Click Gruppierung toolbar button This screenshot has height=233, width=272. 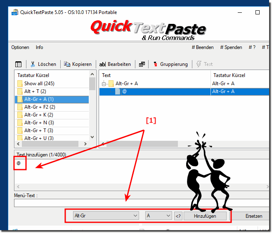click(x=171, y=64)
